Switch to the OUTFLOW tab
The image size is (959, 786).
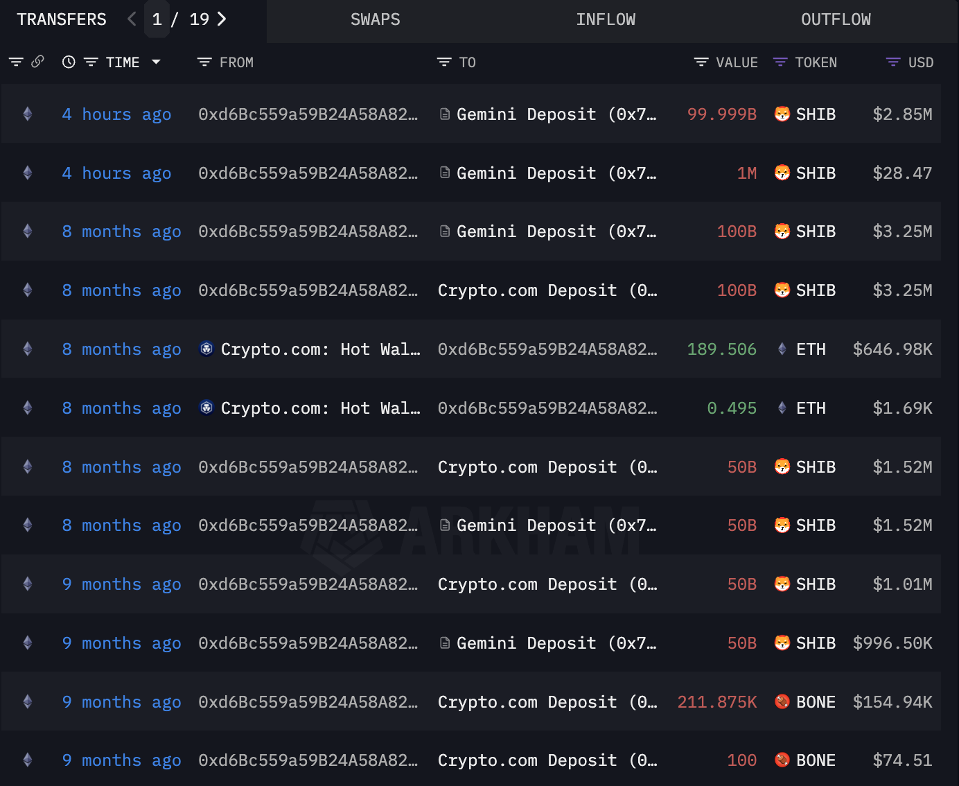point(836,19)
